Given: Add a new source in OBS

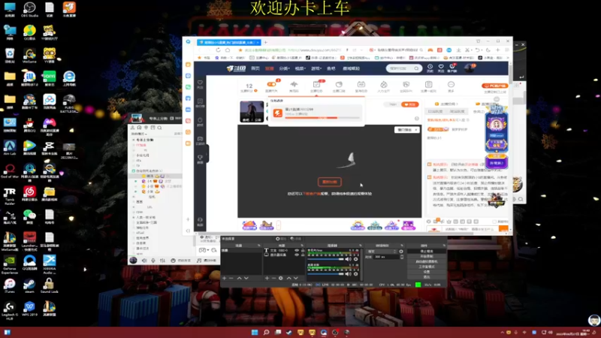Looking at the screenshot, I should 267,278.
